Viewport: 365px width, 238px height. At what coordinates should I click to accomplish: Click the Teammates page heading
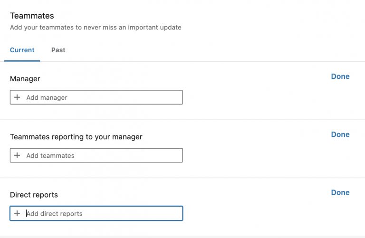[x=32, y=16]
